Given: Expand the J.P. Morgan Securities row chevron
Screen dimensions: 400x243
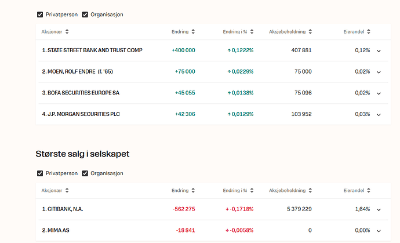Looking at the screenshot, I should point(379,115).
